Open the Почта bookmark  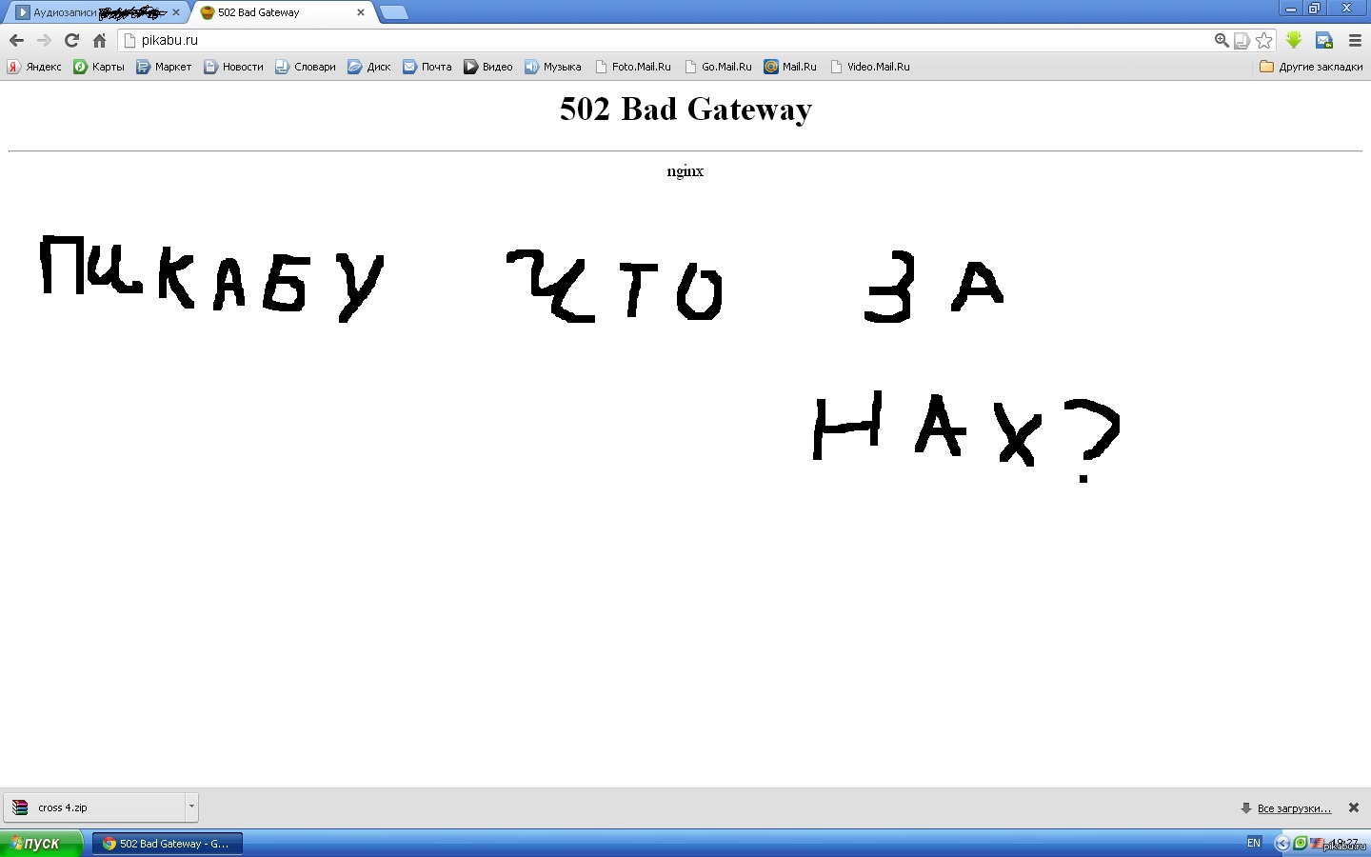tap(427, 67)
